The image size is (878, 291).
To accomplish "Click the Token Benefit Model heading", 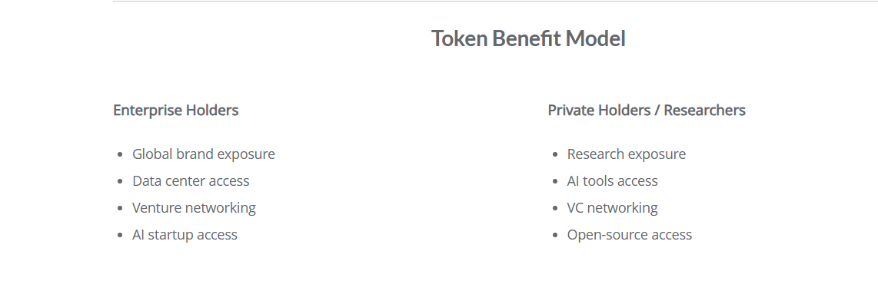I will click(528, 38).
